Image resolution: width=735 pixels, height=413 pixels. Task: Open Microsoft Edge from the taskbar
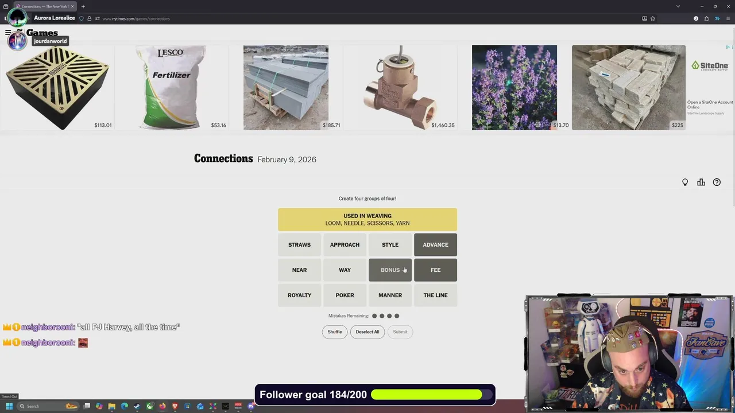pos(125,406)
